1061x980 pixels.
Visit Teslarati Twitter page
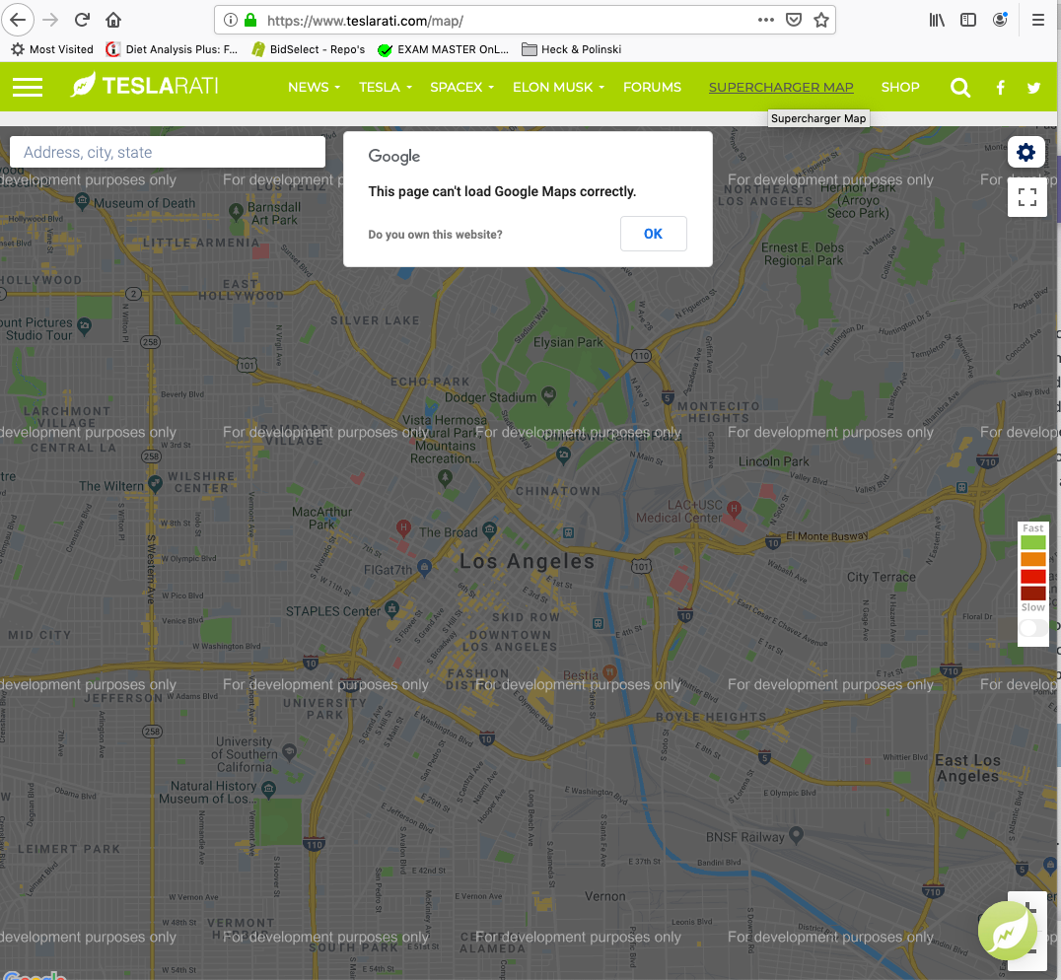point(1033,87)
